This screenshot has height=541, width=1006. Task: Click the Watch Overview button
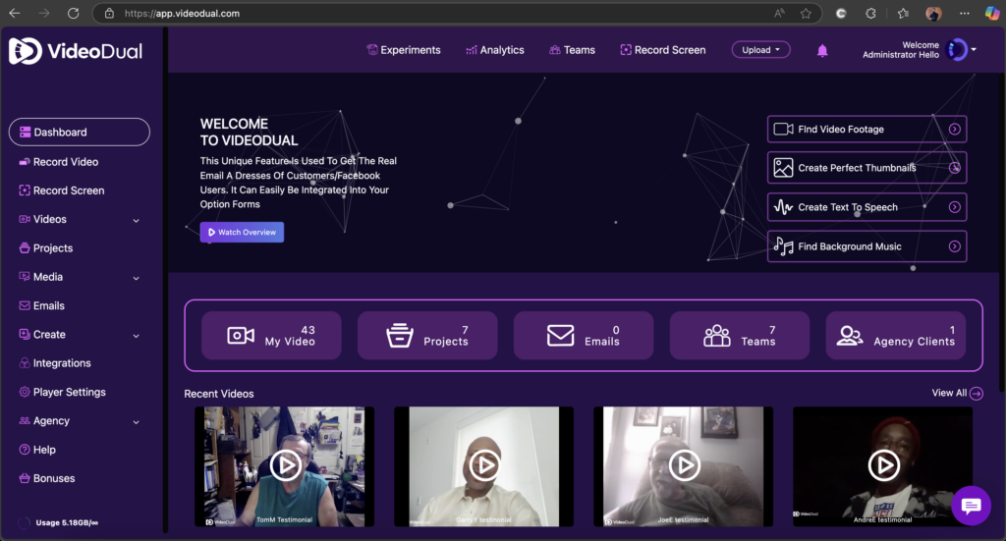tap(242, 232)
